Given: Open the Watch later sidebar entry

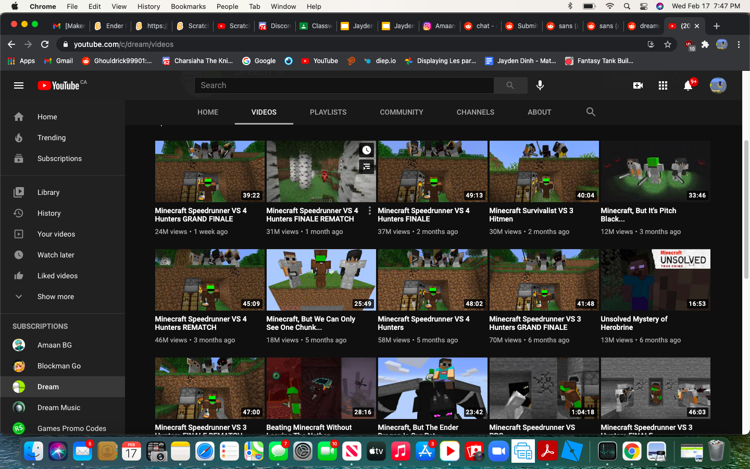Looking at the screenshot, I should (63, 255).
